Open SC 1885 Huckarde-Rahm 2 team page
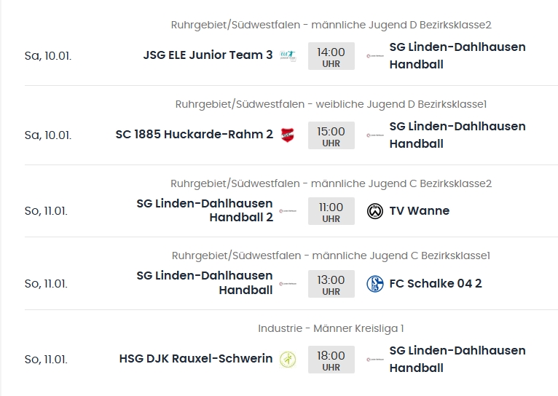Viewport: 558px width, 396px height. point(194,134)
